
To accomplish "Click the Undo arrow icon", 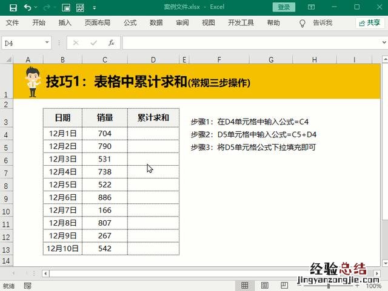I will click(x=28, y=7).
